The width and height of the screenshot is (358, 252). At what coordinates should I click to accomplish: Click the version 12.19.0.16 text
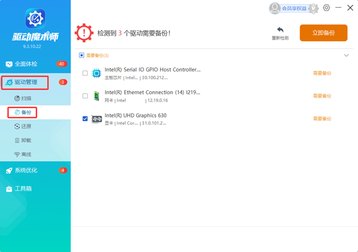click(x=158, y=100)
